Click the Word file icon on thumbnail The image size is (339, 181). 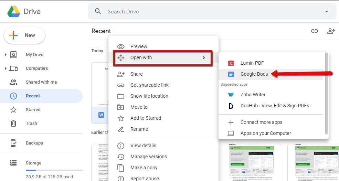(x=101, y=115)
